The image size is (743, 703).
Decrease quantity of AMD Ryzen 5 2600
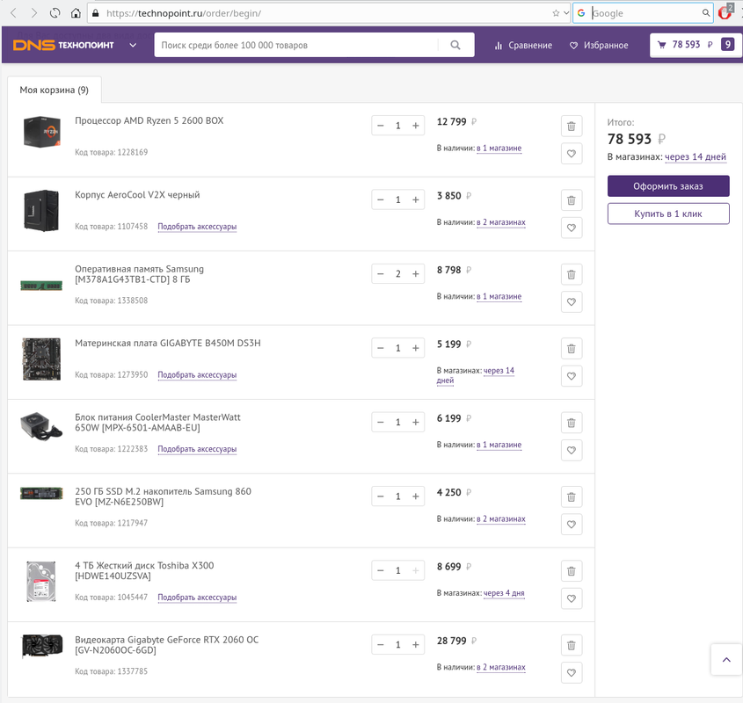tap(381, 126)
